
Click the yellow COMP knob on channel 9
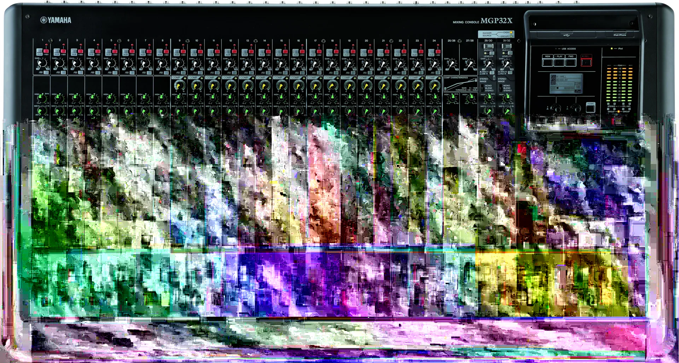(179, 86)
